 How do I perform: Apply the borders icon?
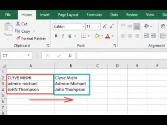click(x=83, y=36)
